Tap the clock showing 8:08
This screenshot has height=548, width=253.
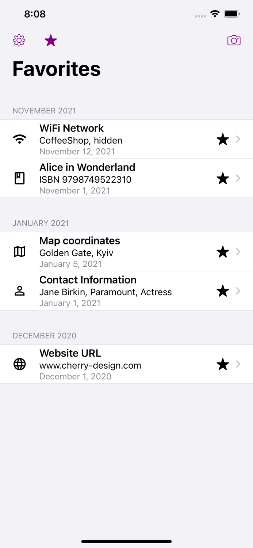pyautogui.click(x=35, y=14)
